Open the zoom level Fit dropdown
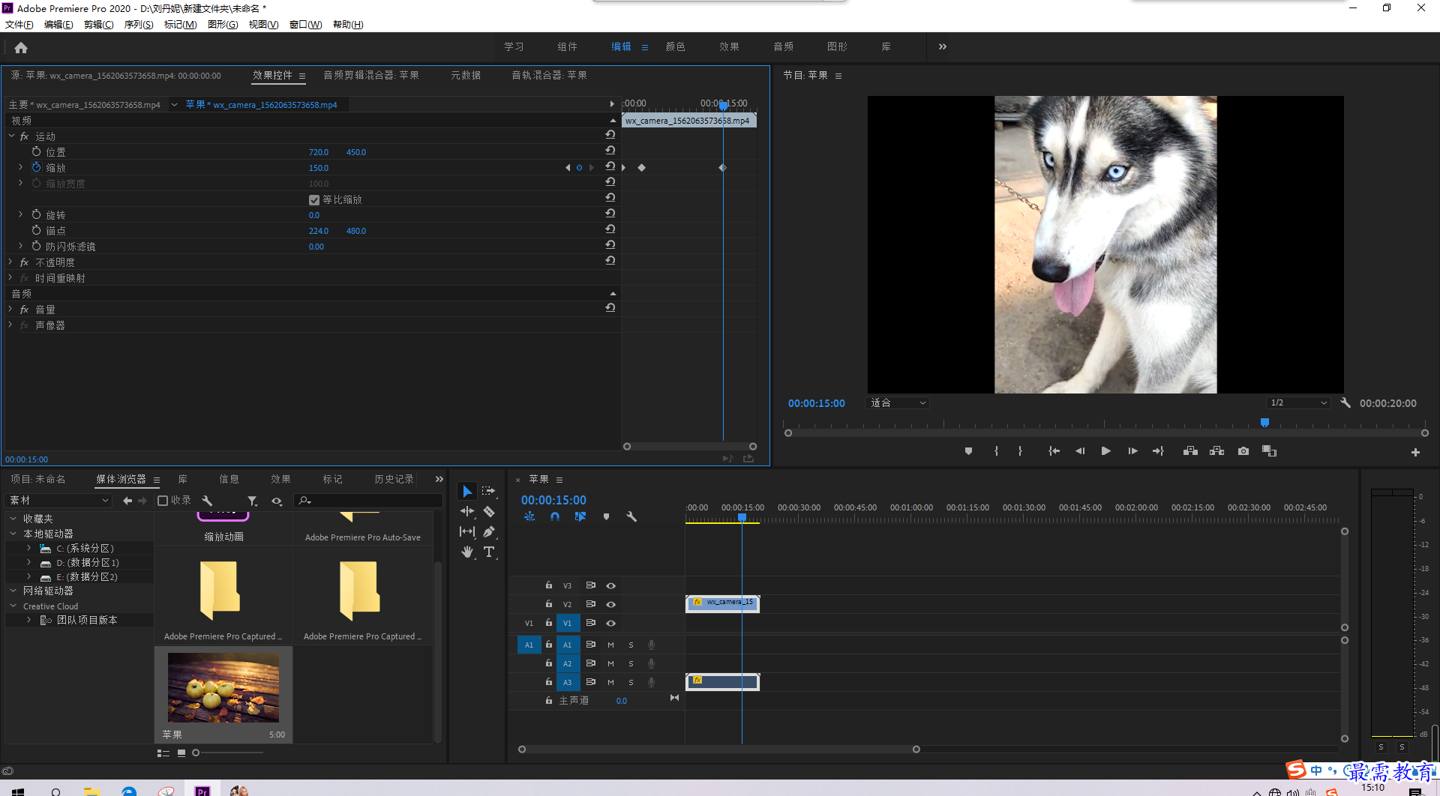Screen dimensions: 1440x796 point(898,402)
